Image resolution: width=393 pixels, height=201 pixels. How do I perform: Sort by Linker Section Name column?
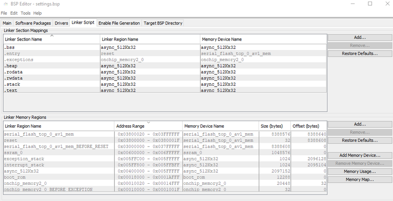click(x=51, y=39)
